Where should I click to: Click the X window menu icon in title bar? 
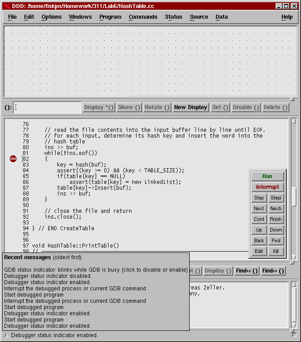[x=6, y=6]
